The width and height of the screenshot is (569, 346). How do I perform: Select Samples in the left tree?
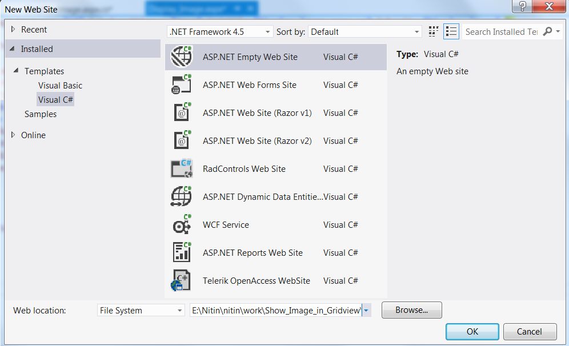tap(41, 114)
